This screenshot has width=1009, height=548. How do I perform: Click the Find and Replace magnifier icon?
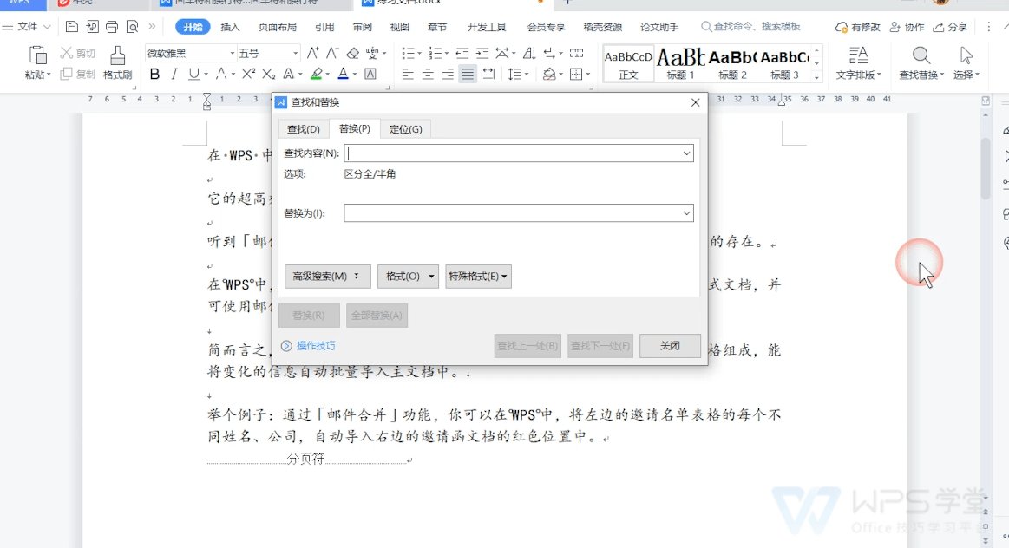[921, 55]
